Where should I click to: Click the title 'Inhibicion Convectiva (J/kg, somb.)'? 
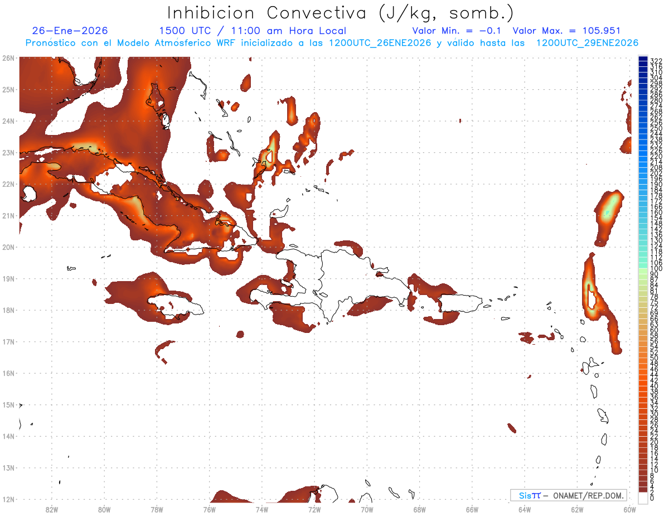341,12
